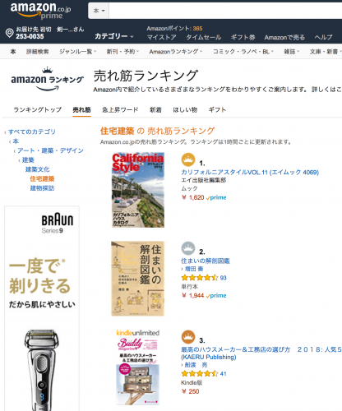This screenshot has height=411, width=342.
Task: Click into the search input field
Action: click(x=225, y=11)
